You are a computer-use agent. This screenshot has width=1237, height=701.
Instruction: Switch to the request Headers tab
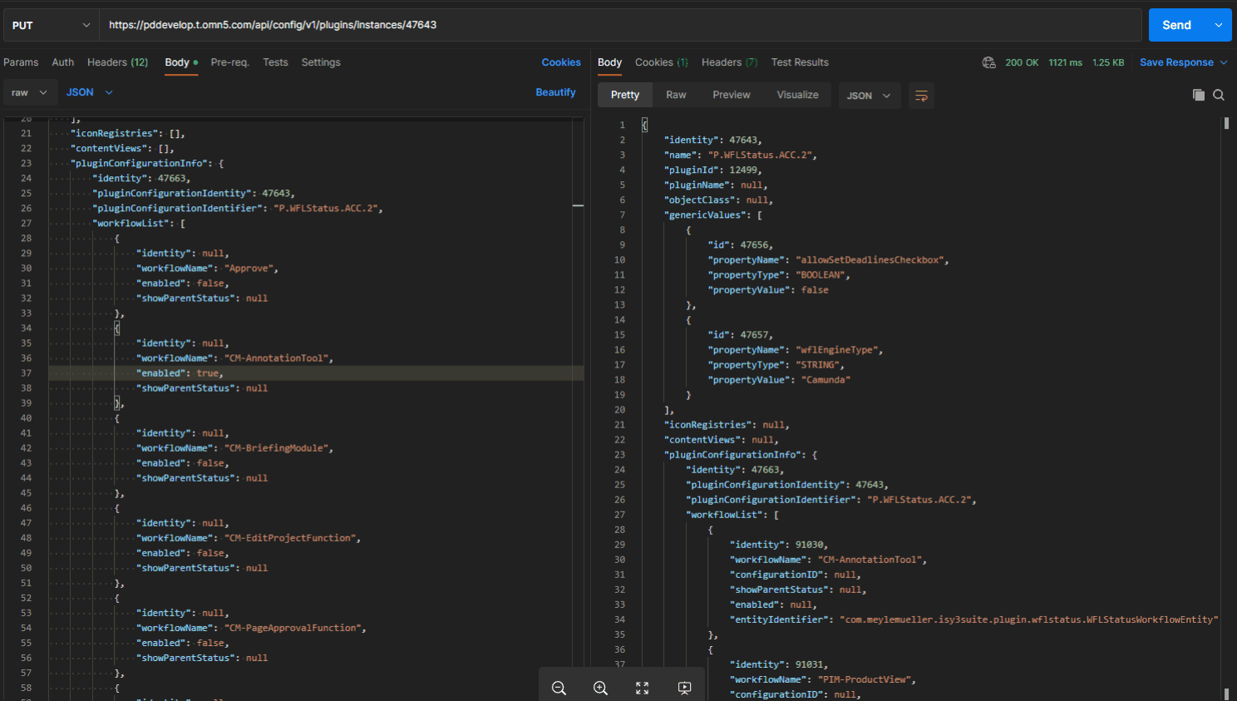tap(117, 62)
